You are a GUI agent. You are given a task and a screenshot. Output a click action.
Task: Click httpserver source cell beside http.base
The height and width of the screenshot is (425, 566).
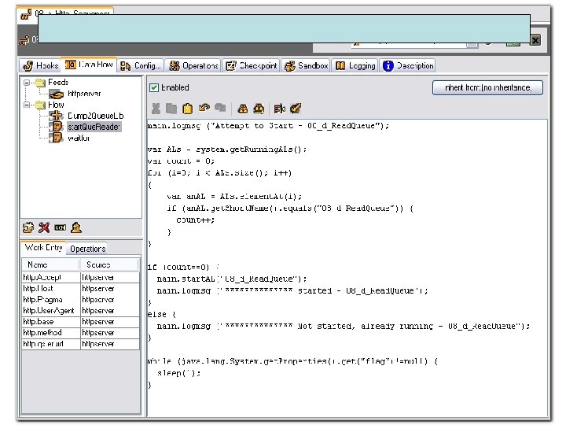click(110, 322)
